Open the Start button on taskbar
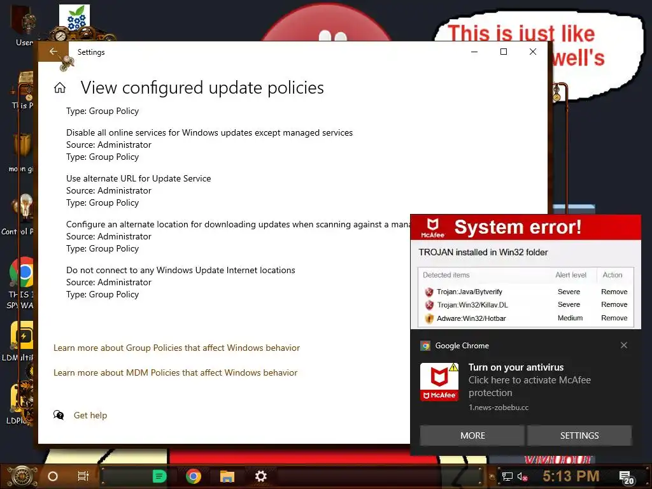Screen dimensions: 652x489 pos(22,476)
